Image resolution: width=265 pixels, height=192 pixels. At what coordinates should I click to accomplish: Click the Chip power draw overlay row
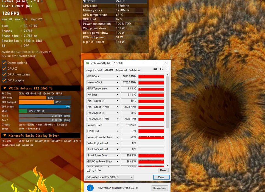point(115,28)
